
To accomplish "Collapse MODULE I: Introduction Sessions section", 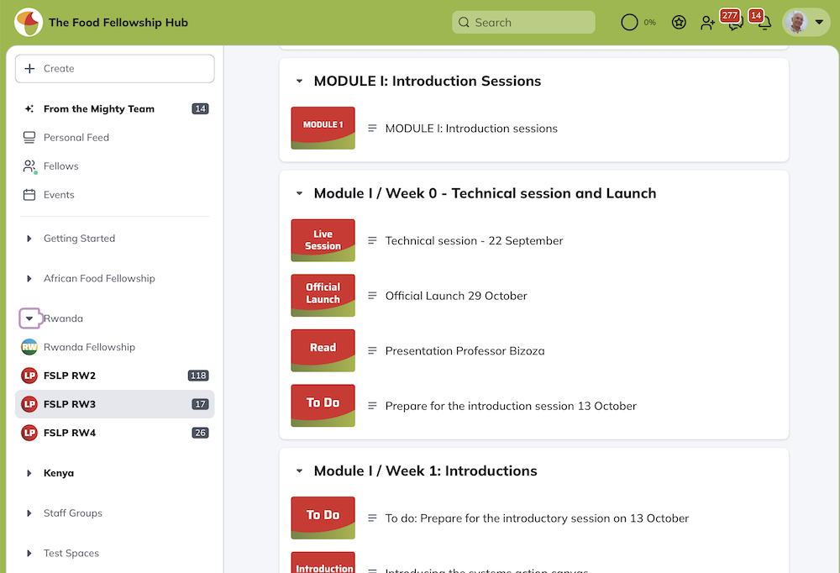I will [x=299, y=81].
